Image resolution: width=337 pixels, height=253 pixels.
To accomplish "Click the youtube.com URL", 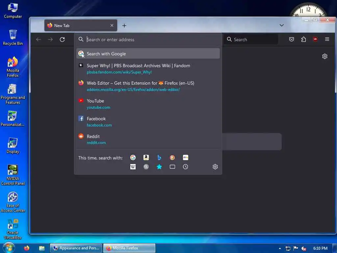I will [x=98, y=107].
